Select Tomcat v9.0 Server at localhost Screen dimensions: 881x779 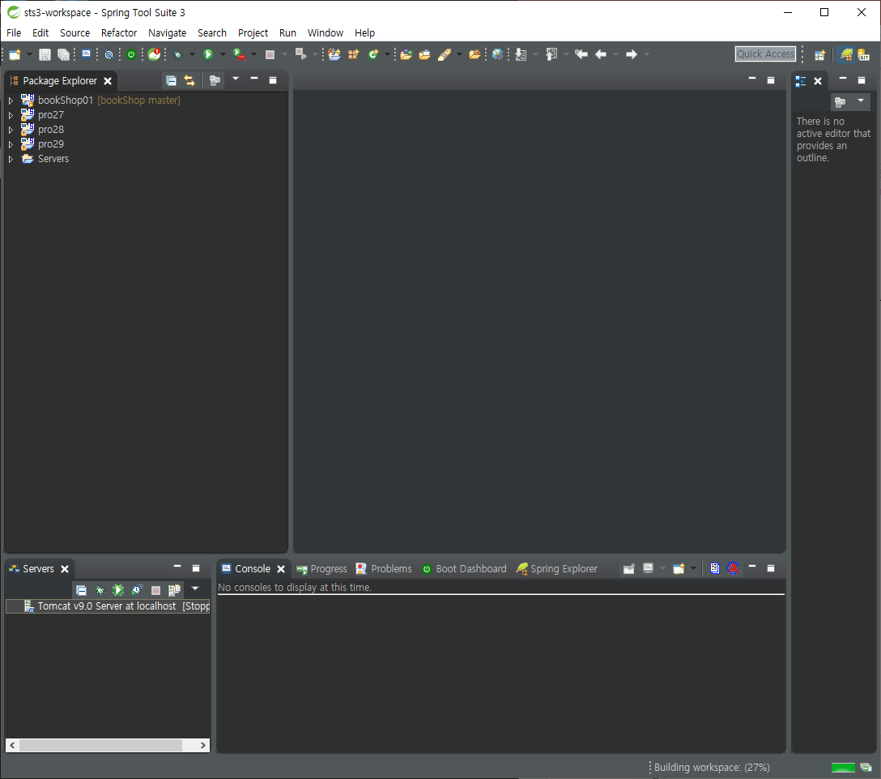(108, 606)
